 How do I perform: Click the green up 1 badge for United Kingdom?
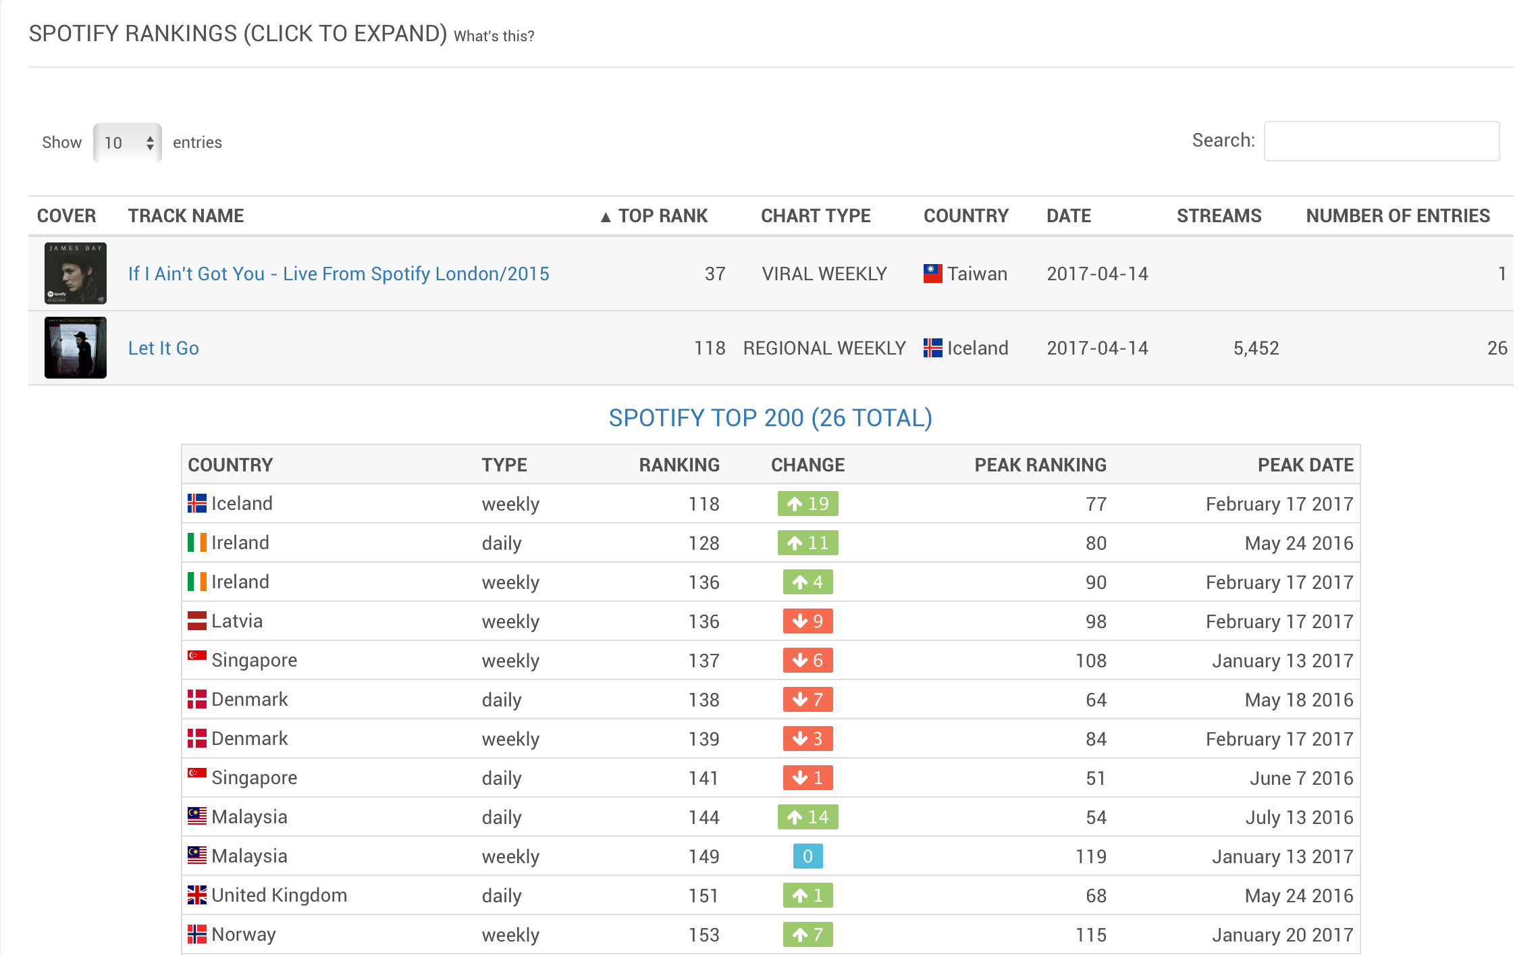pos(807,895)
